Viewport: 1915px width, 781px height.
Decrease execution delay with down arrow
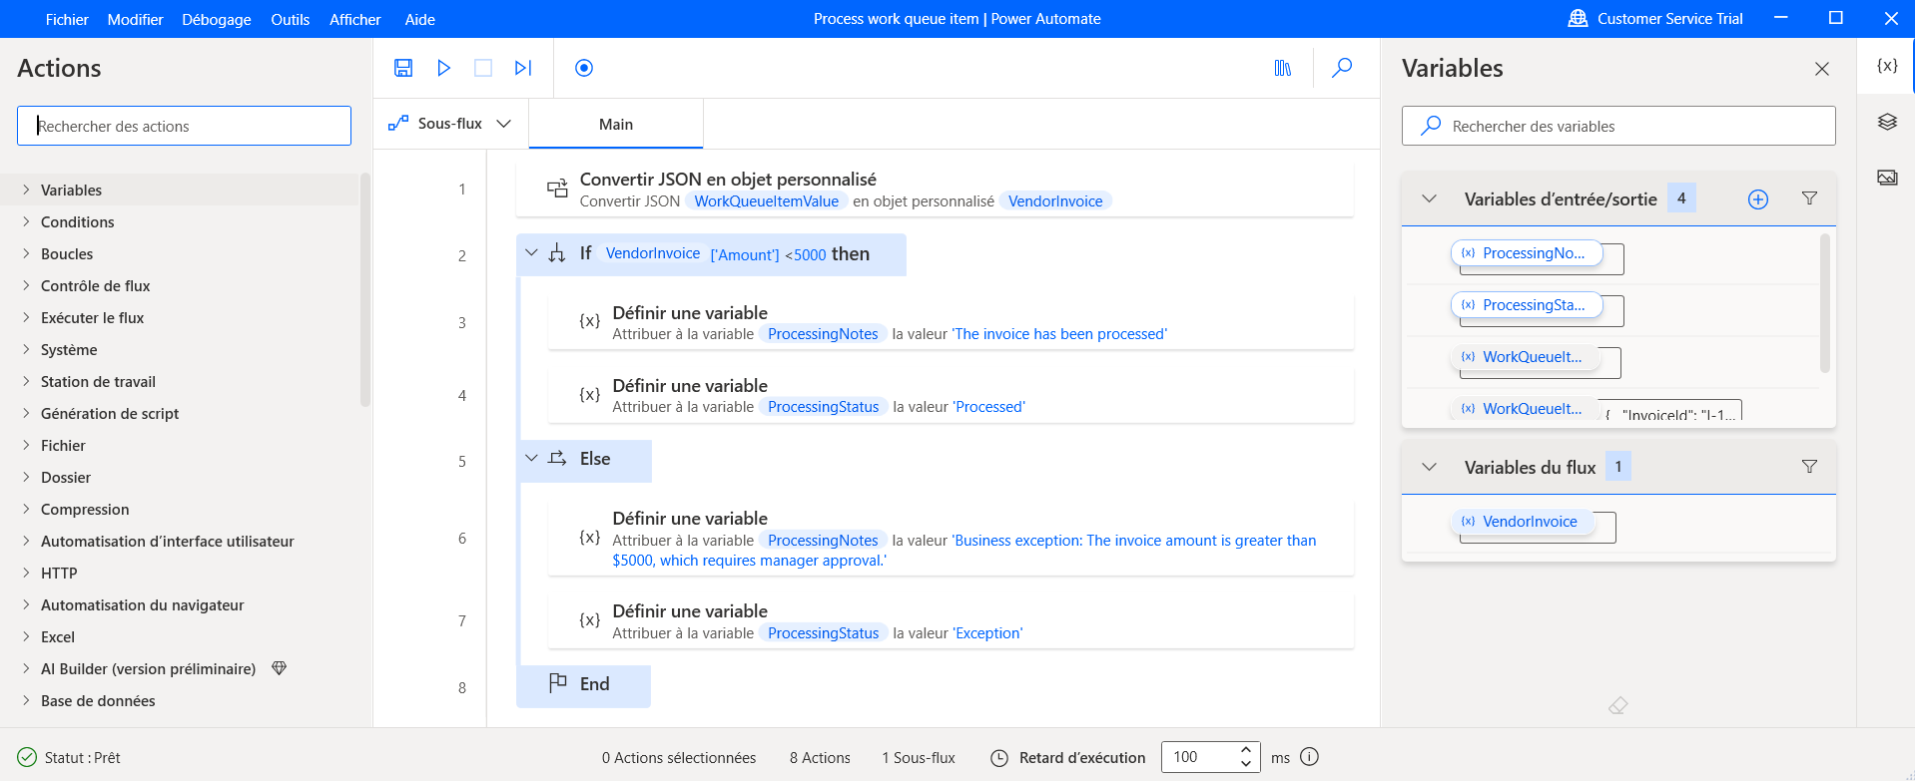tap(1246, 764)
